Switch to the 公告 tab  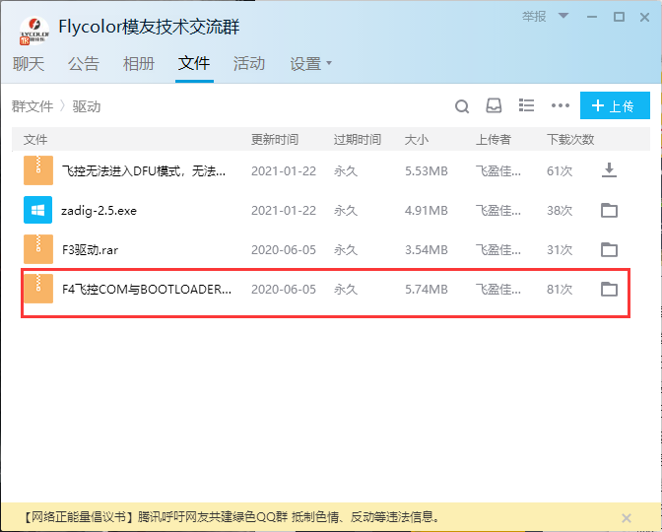[84, 64]
